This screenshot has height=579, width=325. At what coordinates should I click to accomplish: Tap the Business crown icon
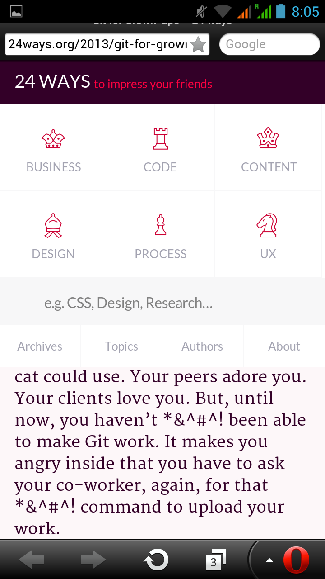(53, 139)
